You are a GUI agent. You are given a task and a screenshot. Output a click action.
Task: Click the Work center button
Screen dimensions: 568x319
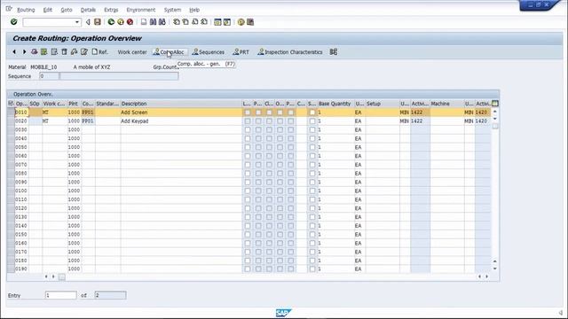(x=132, y=52)
